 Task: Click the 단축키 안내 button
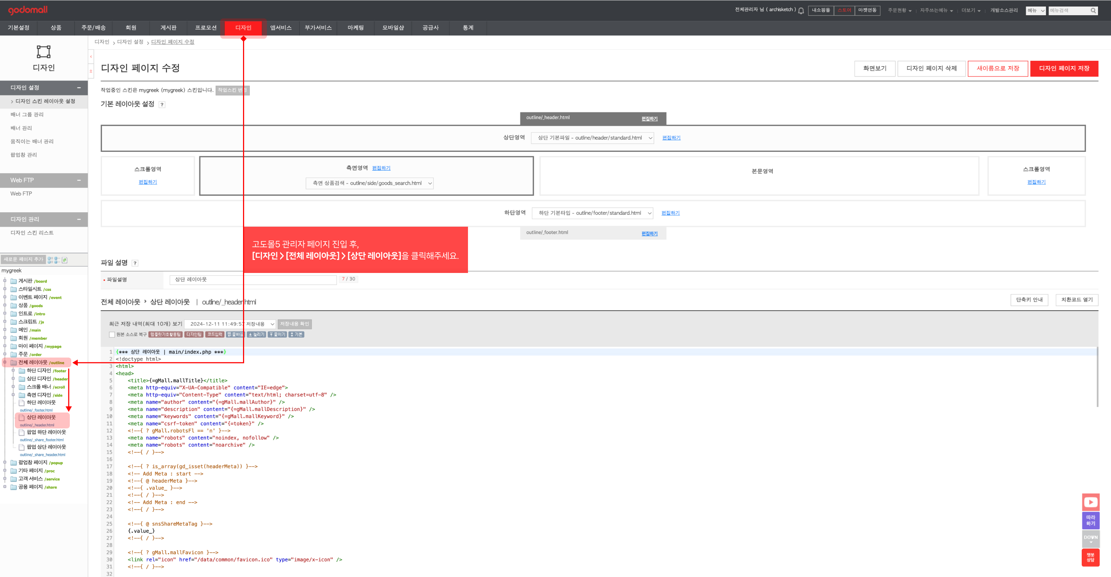[x=1029, y=300]
